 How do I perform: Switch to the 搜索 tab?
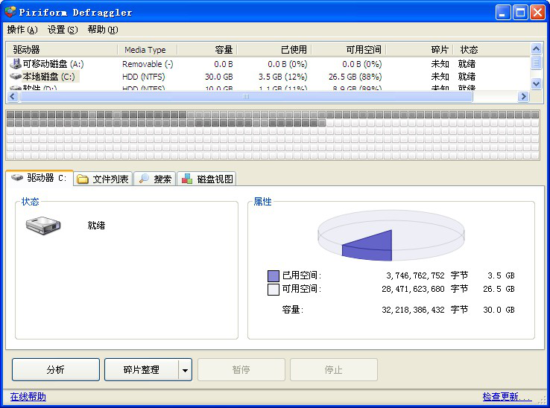155,179
